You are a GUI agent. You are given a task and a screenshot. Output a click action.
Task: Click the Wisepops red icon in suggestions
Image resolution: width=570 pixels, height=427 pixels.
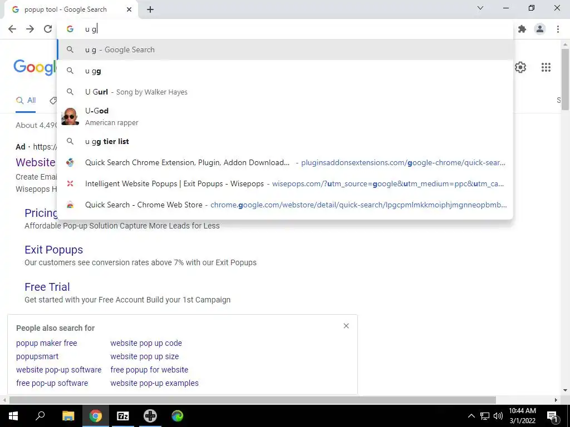(70, 183)
